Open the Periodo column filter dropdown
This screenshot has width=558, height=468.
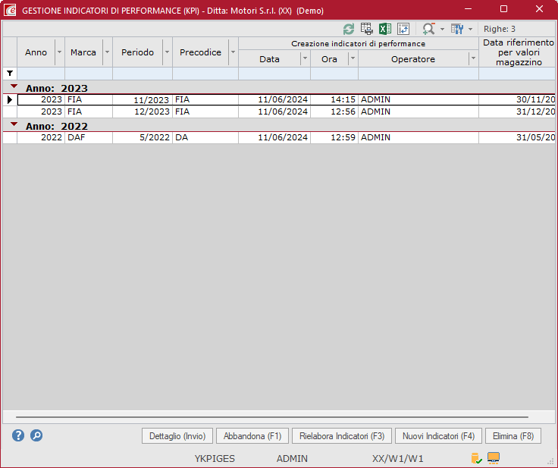point(167,52)
